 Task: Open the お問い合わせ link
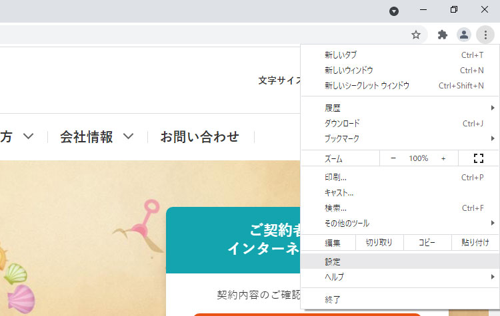tap(199, 137)
